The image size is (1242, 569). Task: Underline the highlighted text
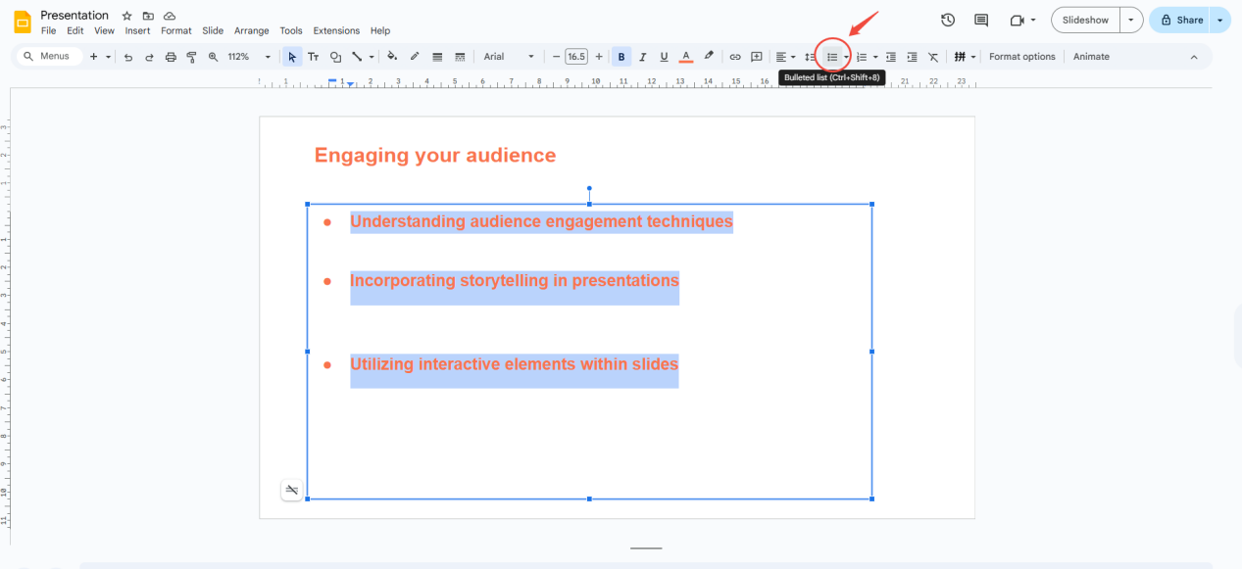664,56
